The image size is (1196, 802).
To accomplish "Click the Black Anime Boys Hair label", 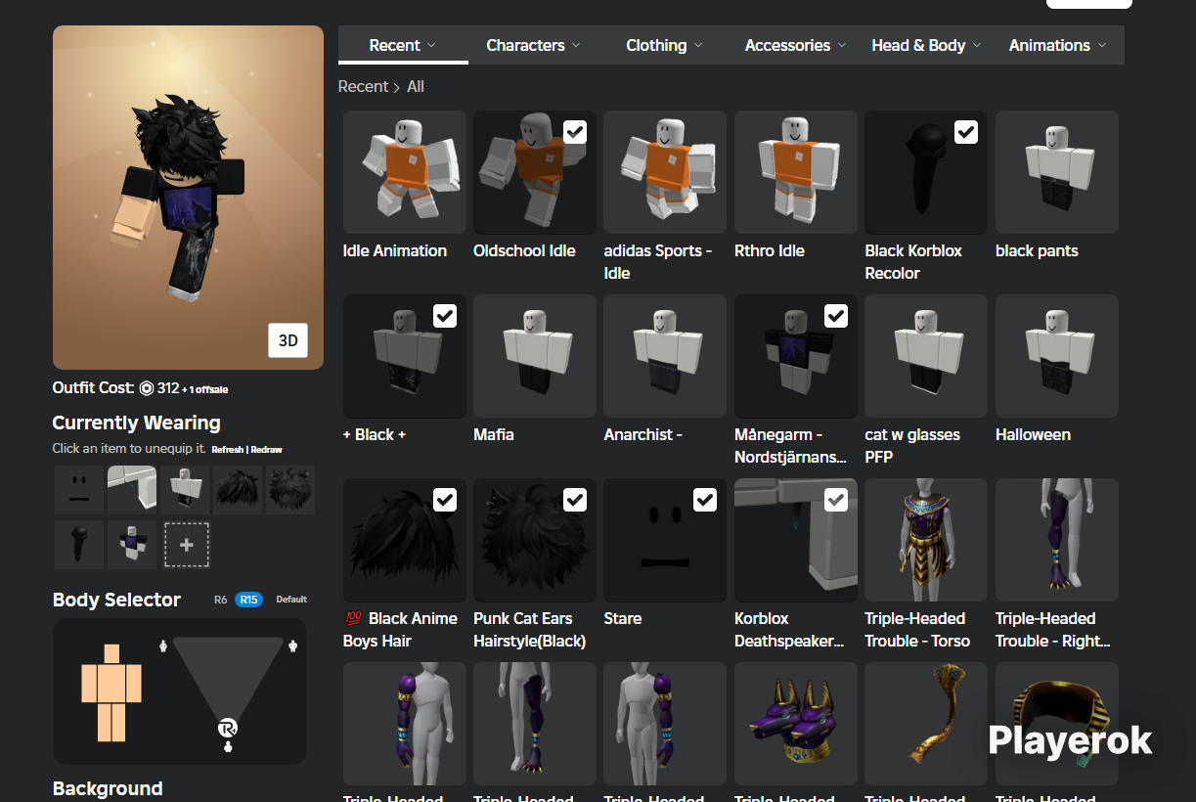I will pyautogui.click(x=400, y=630).
